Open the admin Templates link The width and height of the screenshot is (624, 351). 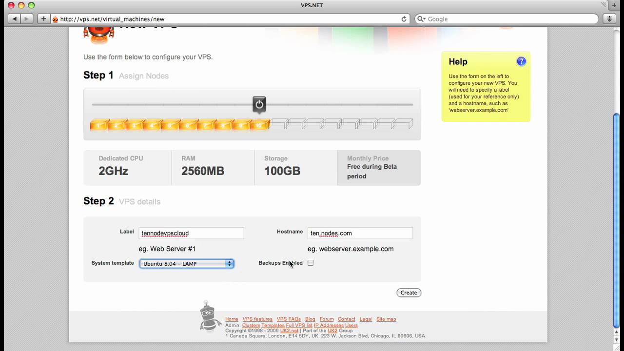[x=273, y=325]
